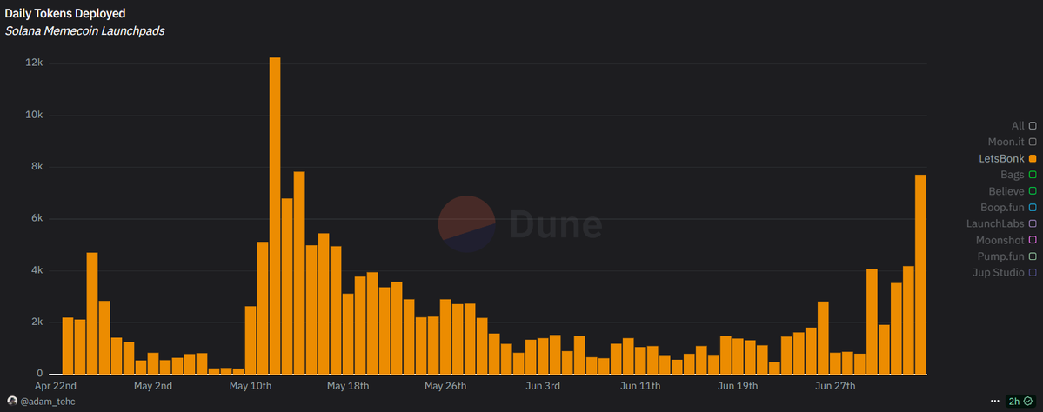Screen dimensions: 1043x412
Task: Click the 2h refresh status badge
Action: point(1020,402)
